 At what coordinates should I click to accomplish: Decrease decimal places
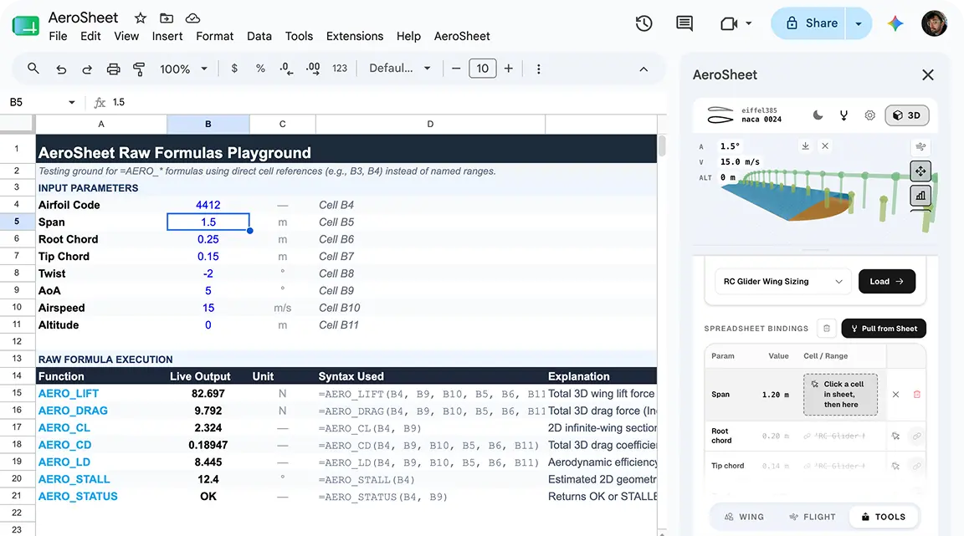coord(286,69)
